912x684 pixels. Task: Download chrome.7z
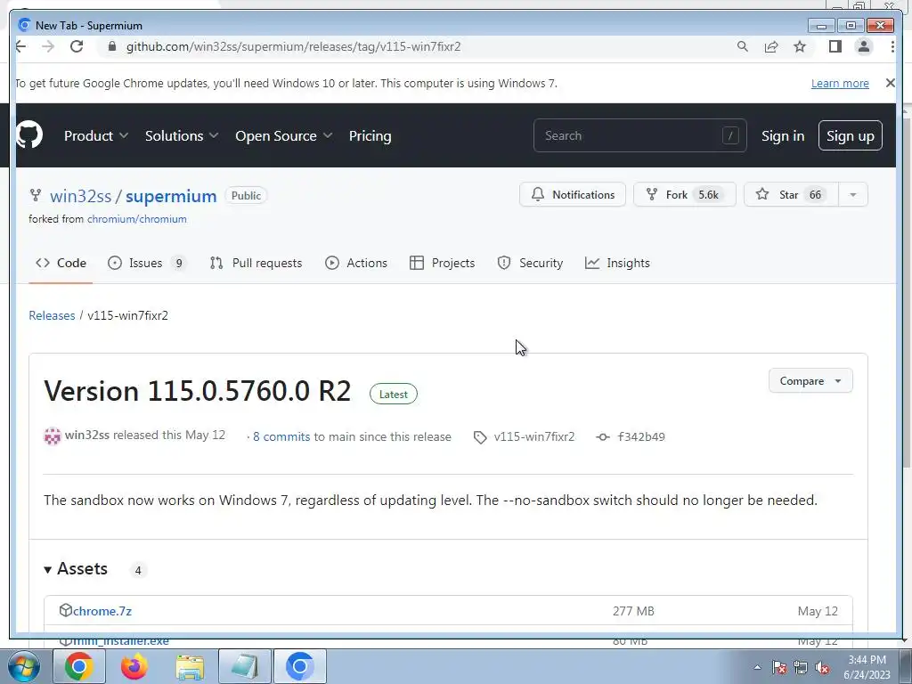tap(102, 611)
